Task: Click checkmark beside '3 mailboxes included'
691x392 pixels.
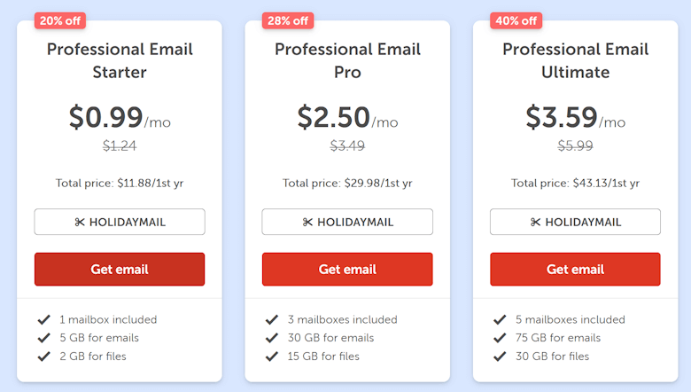Action: point(271,319)
